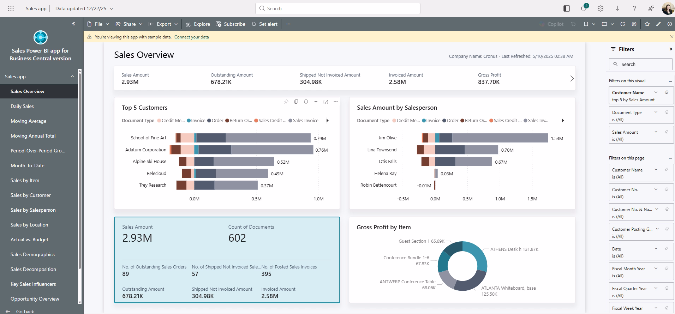The image size is (675, 314).
Task: Open the Bookmarks icon in toolbar
Action: (x=586, y=24)
